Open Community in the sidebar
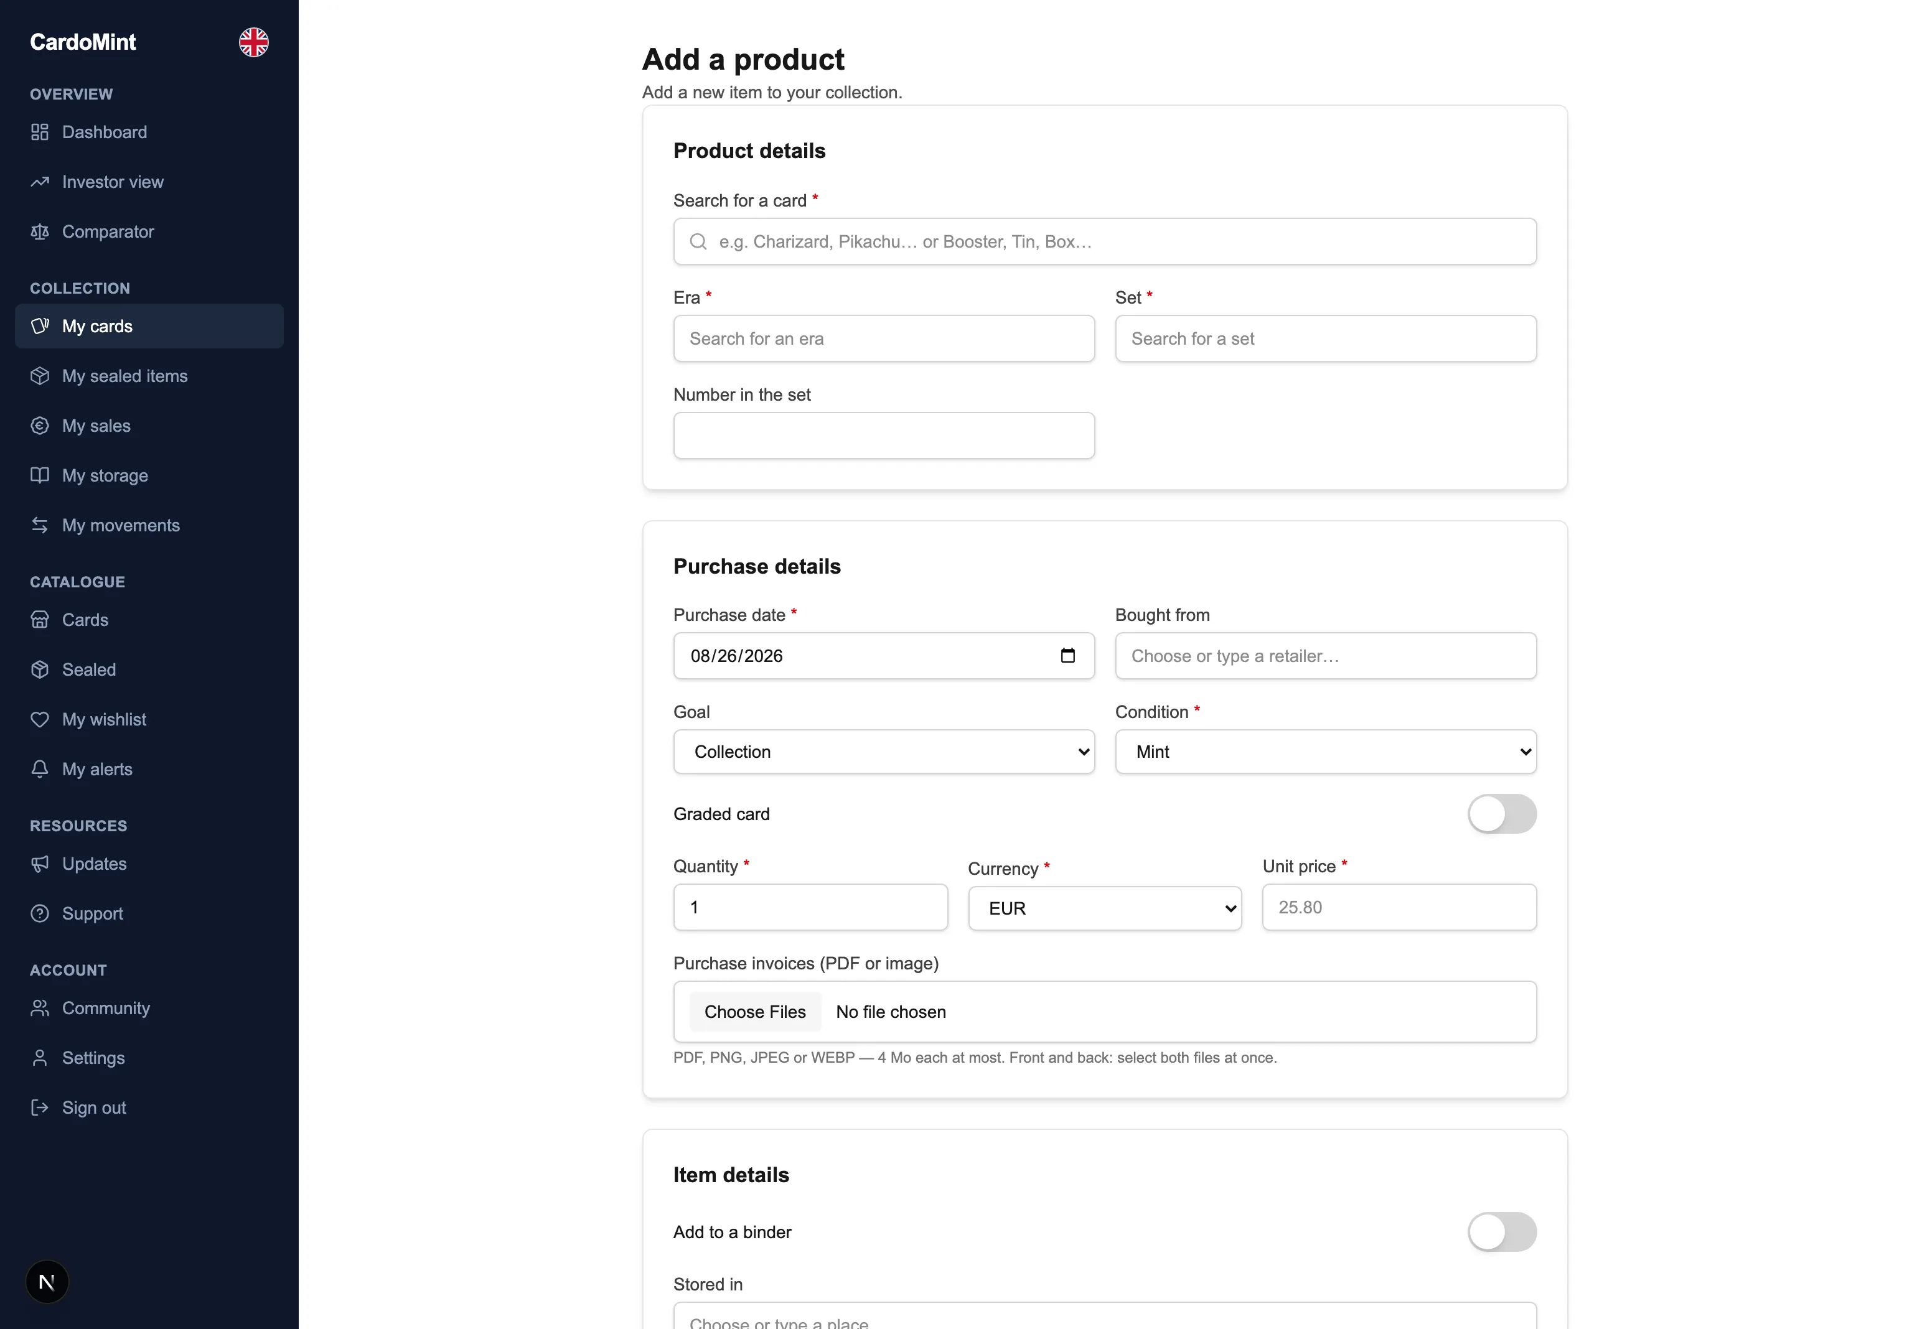 click(149, 1009)
